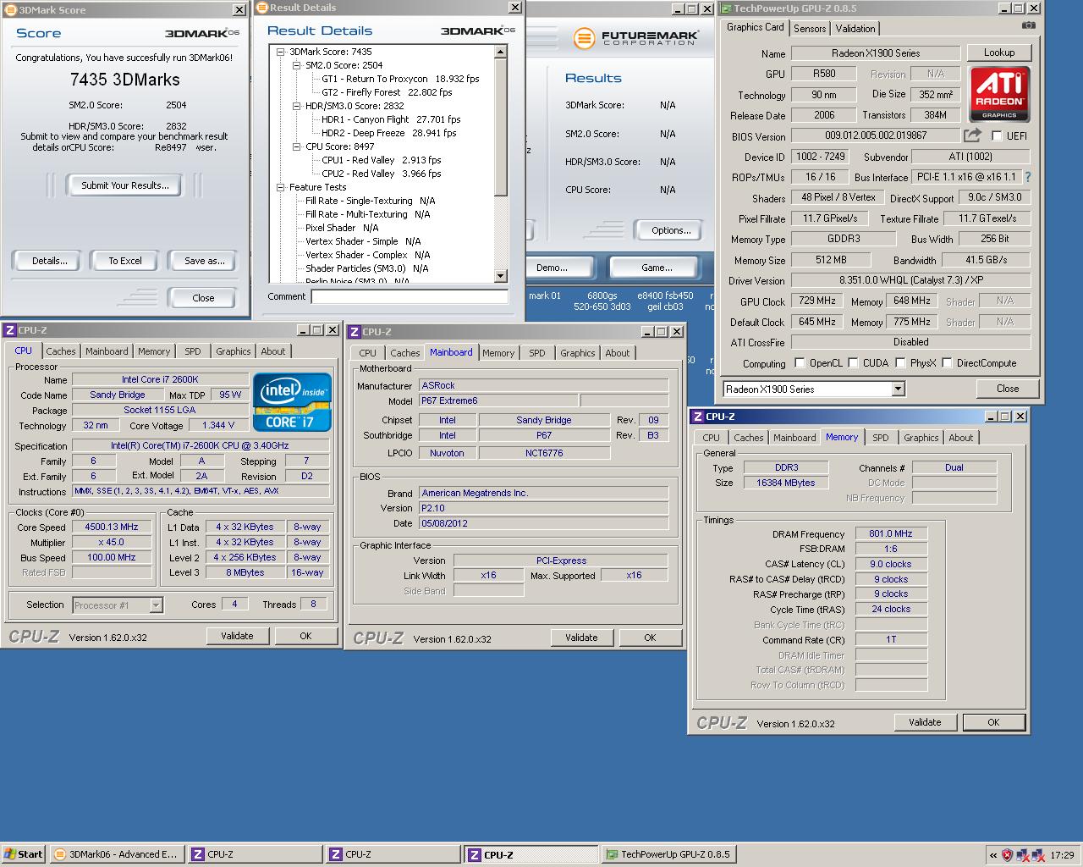The width and height of the screenshot is (1083, 867).
Task: Click the Comment input field
Action: [410, 296]
